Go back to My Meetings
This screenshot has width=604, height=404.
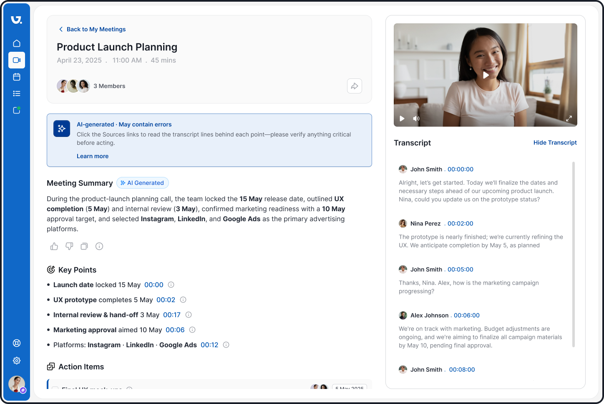[92, 29]
